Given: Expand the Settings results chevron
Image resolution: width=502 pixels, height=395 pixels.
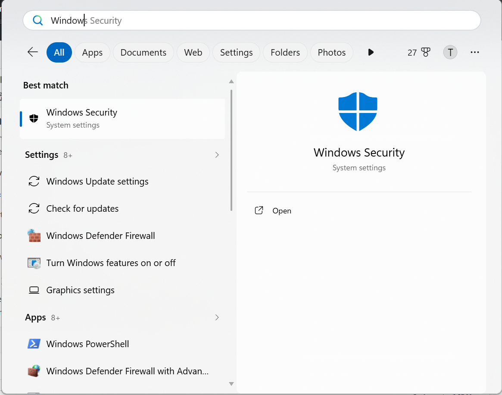Looking at the screenshot, I should click(x=217, y=155).
